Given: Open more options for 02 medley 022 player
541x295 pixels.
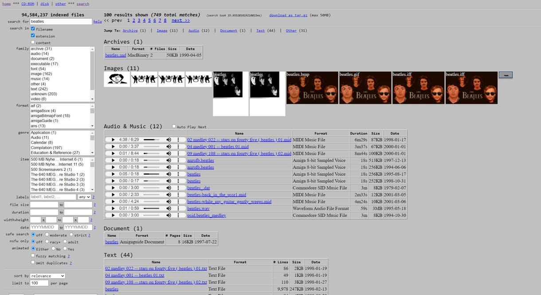Looking at the screenshot, I should pyautogui.click(x=178, y=140).
